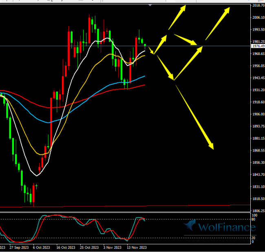Screen dimensions: 265x252
Task: Click the 25 Oct 2023 date label
Action: pyautogui.click(x=89, y=247)
